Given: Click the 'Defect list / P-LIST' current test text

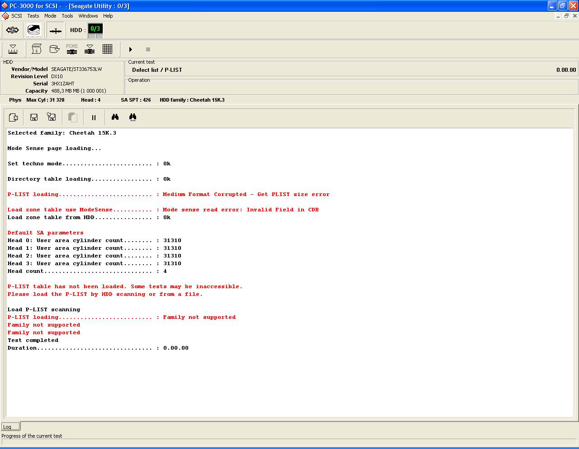Looking at the screenshot, I should (157, 70).
